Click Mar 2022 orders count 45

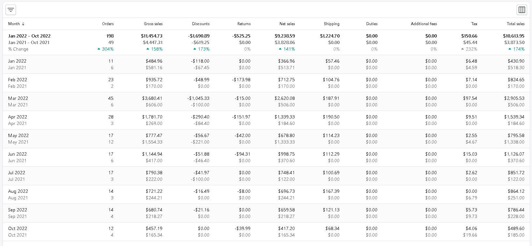[x=111, y=98]
